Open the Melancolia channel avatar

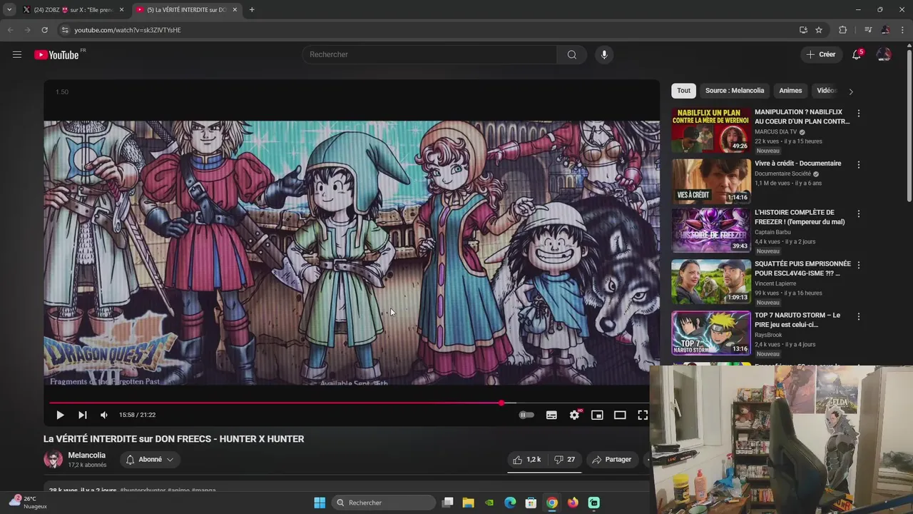[x=53, y=460]
